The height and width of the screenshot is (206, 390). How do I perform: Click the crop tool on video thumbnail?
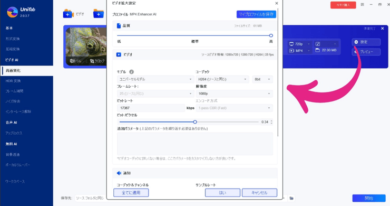pos(97,61)
